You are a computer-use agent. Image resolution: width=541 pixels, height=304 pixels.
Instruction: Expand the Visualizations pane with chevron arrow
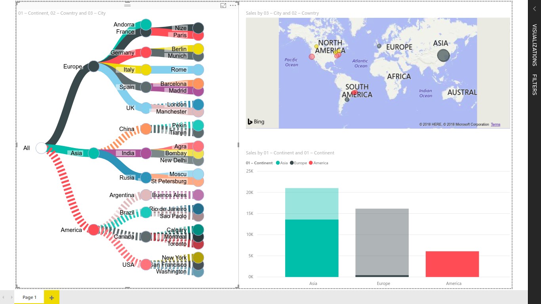pyautogui.click(x=534, y=9)
